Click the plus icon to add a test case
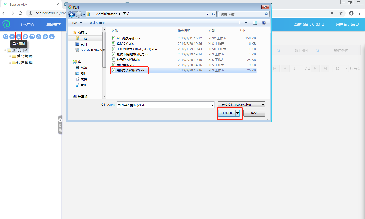This screenshot has width=365, height=219. tap(12, 37)
